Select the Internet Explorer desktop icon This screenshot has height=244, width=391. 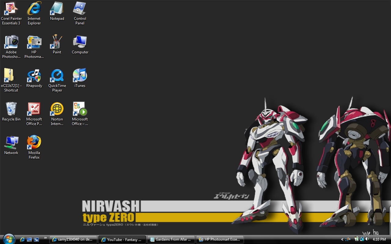pyautogui.click(x=34, y=13)
